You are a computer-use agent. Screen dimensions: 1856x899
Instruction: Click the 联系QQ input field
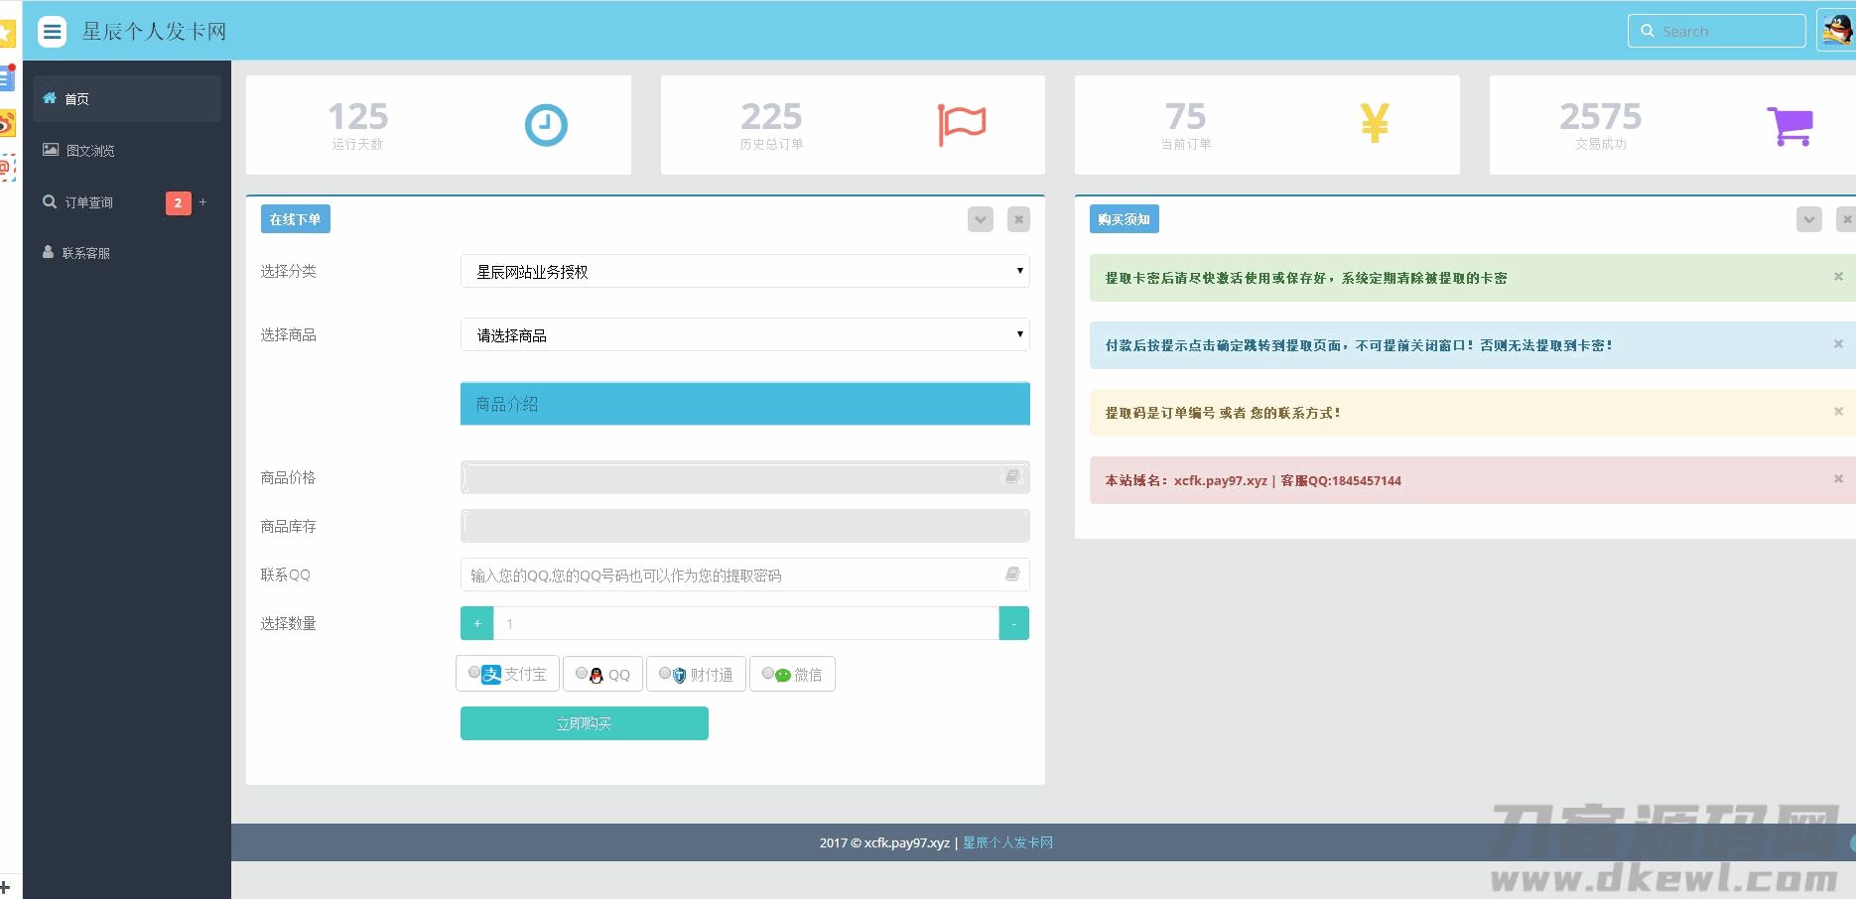734,575
